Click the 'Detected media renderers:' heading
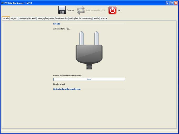Viewport: 179px width, 134px height. click(x=67, y=89)
